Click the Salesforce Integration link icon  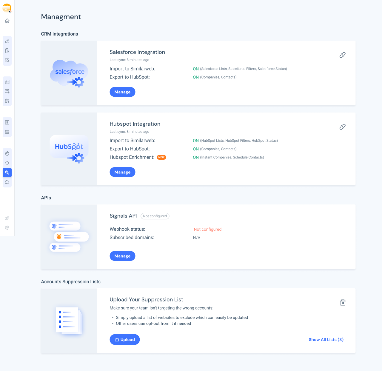tap(343, 55)
